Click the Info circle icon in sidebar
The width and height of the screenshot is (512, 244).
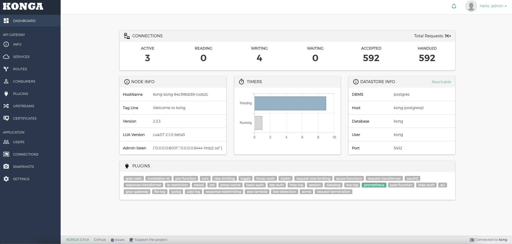(6, 44)
